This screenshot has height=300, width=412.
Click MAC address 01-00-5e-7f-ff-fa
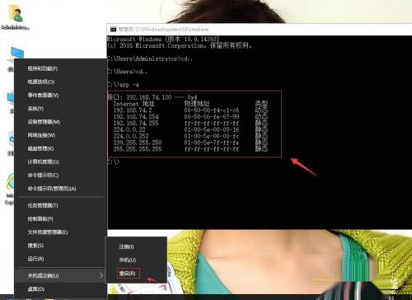(x=212, y=143)
